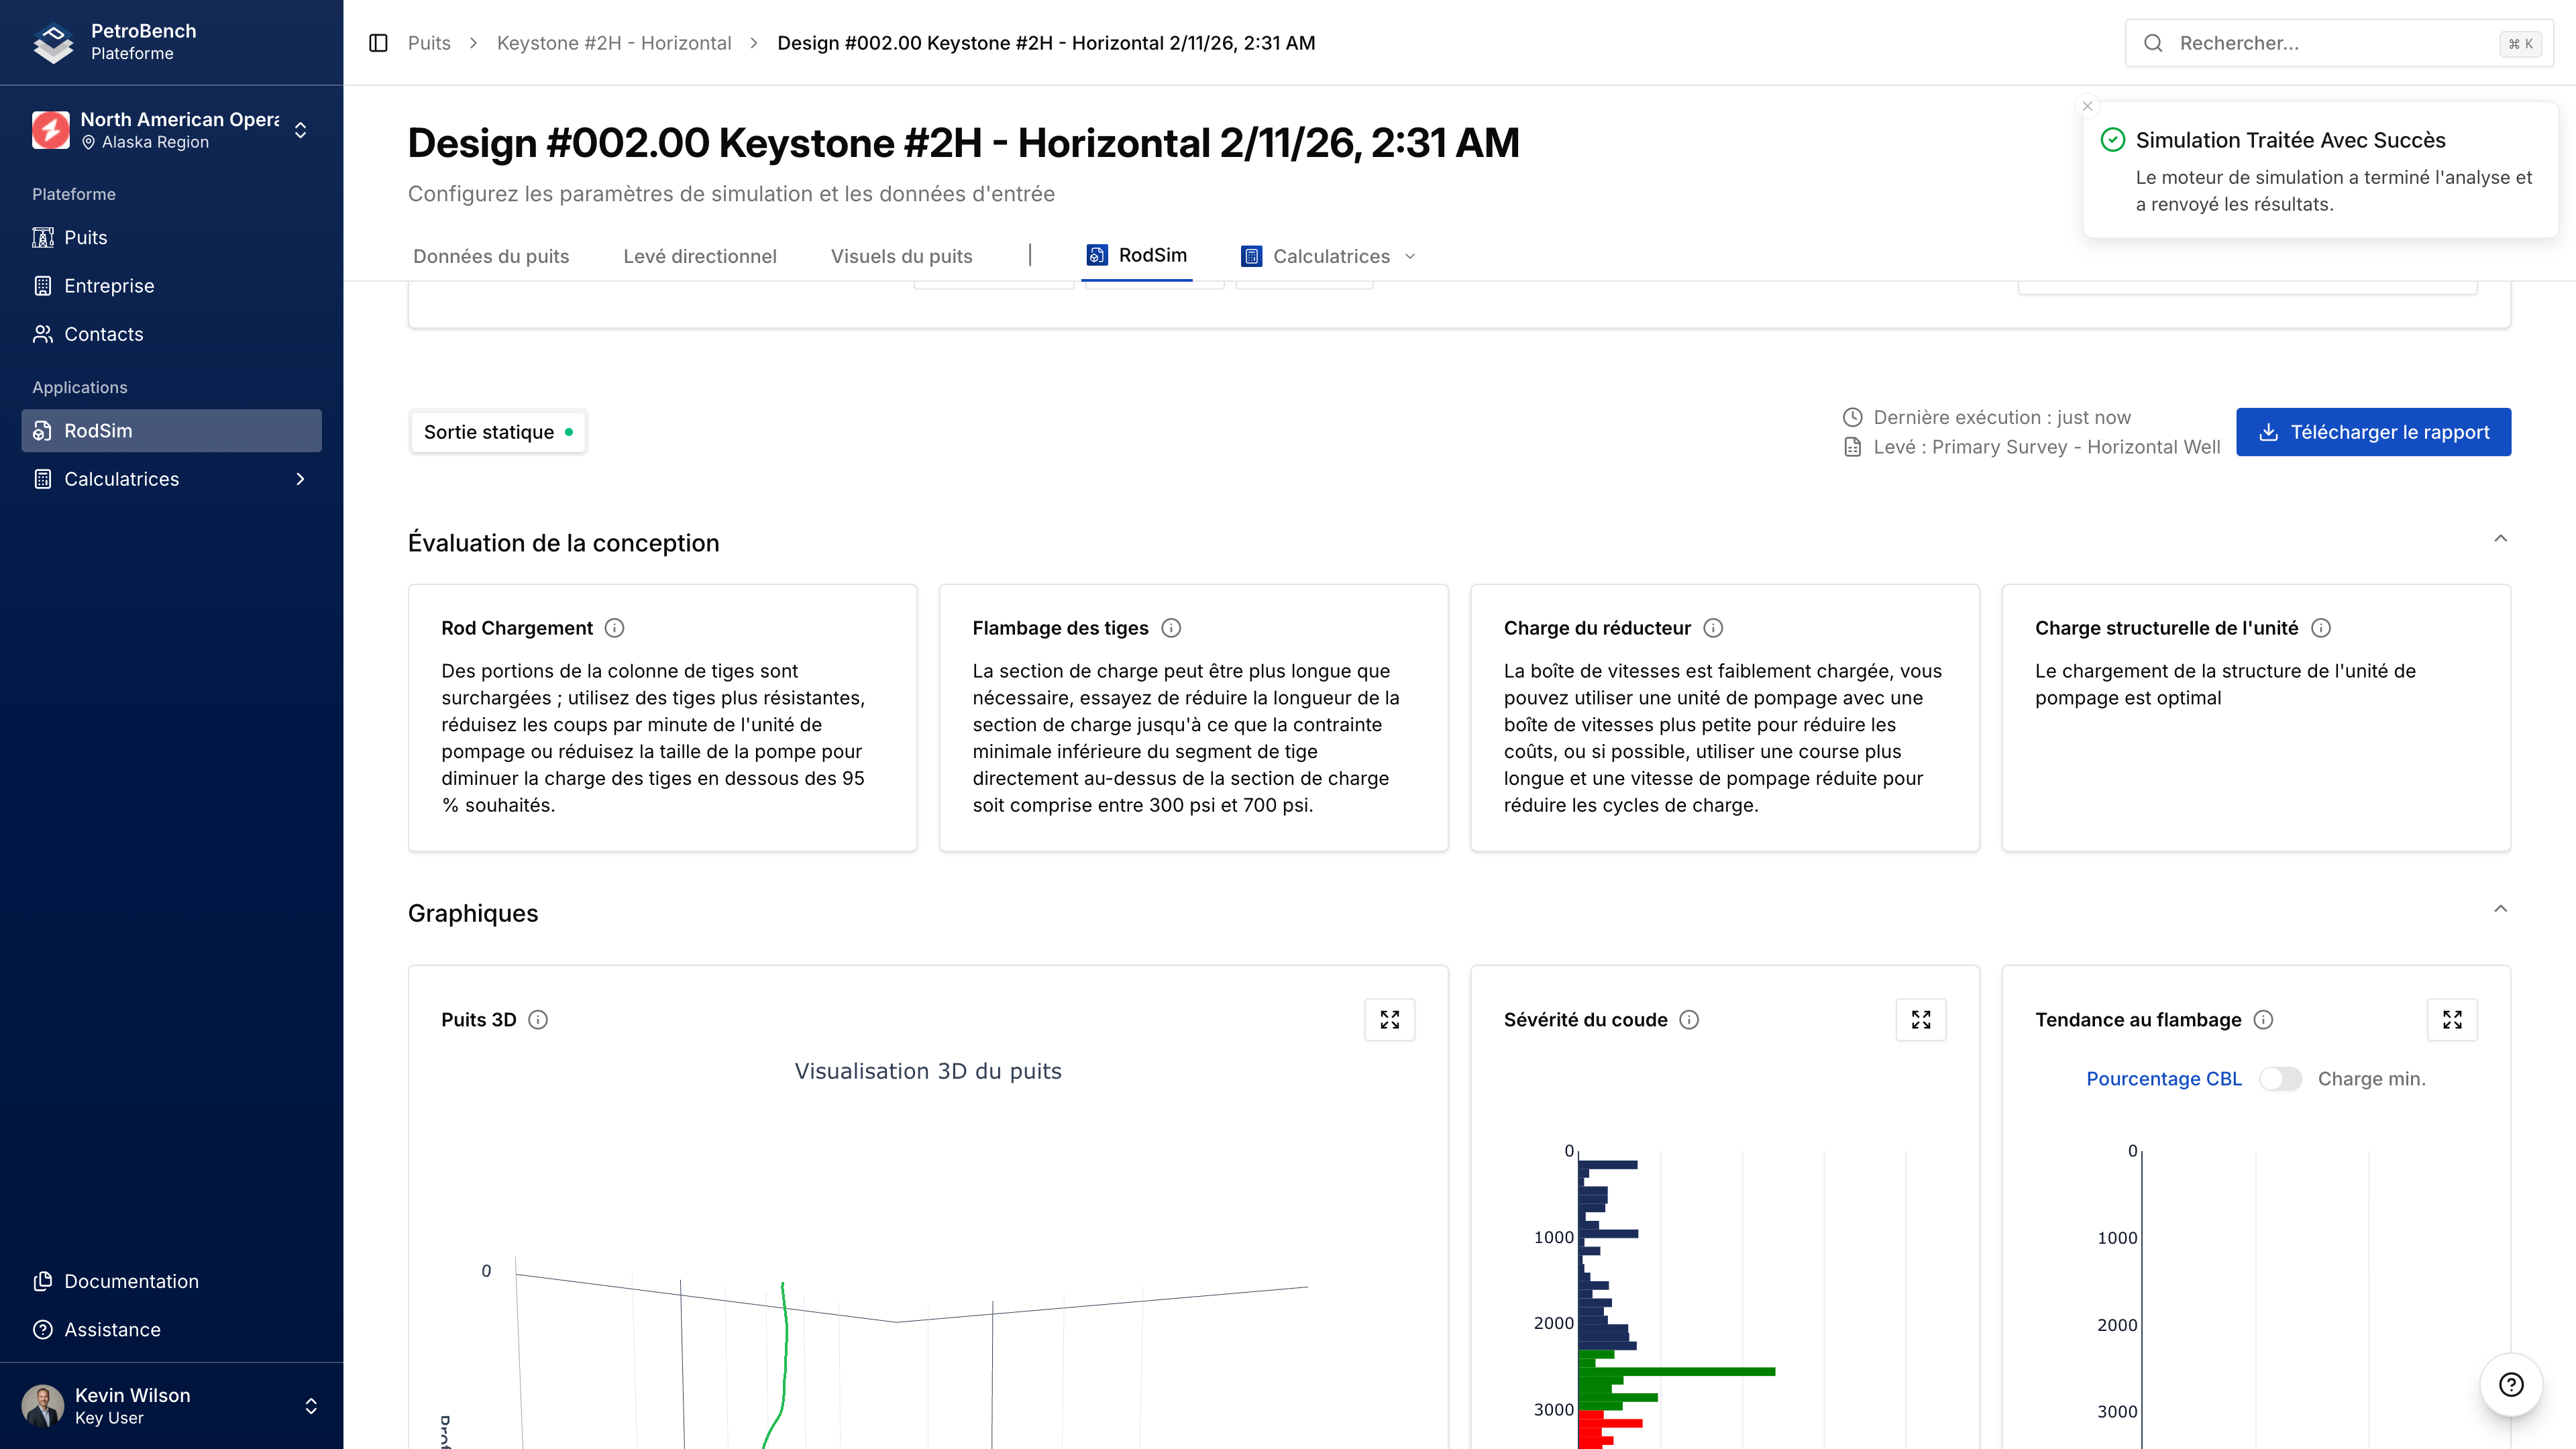Expand Tendance au flambage chart fullscreen

click(2451, 1019)
